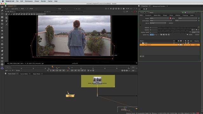Open the Transform nodes move icon
203x114 pixels.
2,34
